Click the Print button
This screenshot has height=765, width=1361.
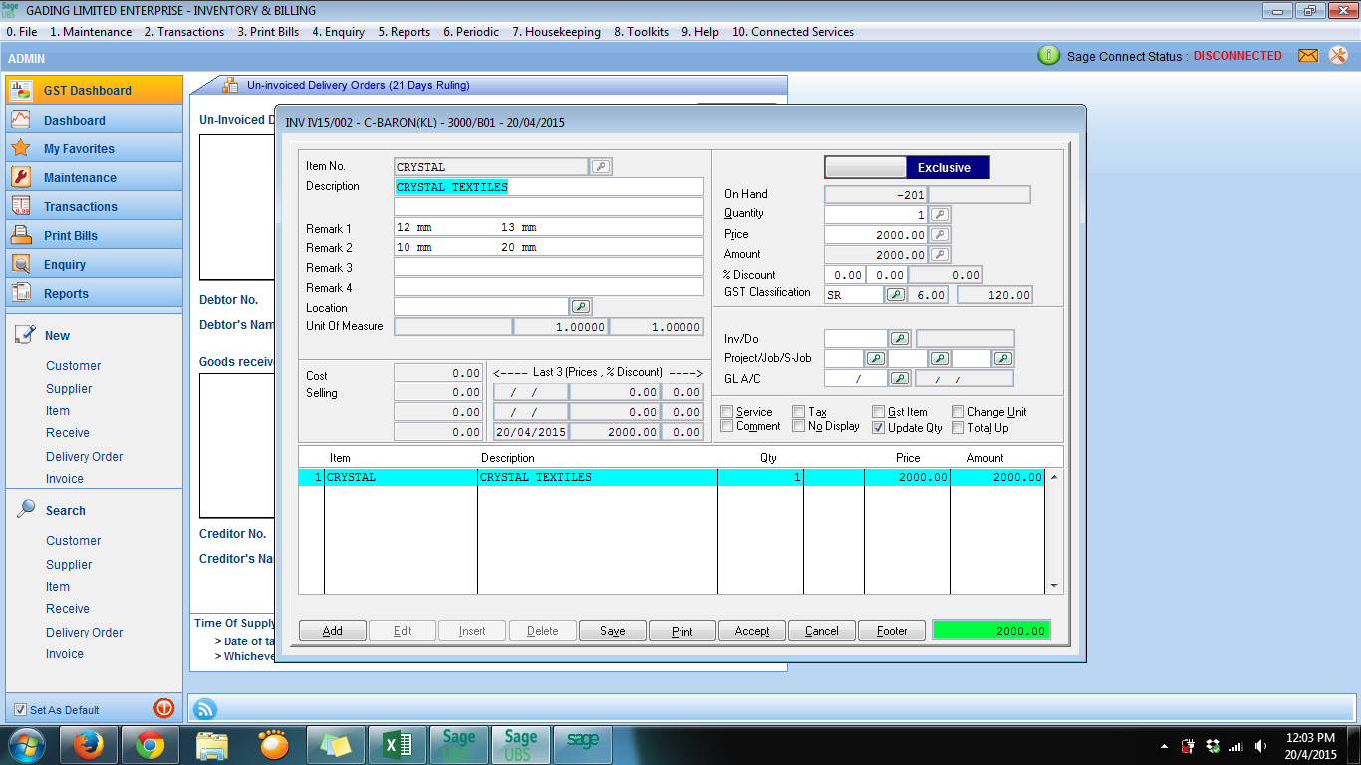coord(682,631)
